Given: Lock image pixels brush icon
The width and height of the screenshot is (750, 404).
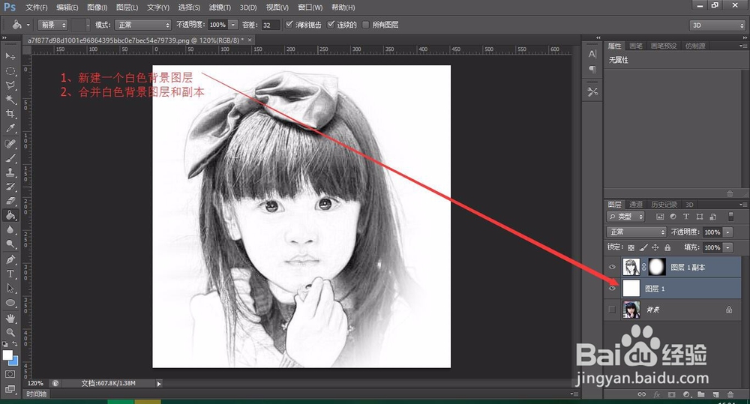Looking at the screenshot, I should coord(643,247).
